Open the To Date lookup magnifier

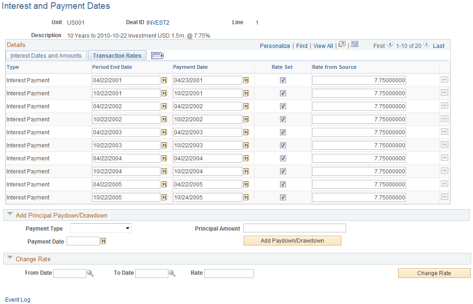[172, 273]
